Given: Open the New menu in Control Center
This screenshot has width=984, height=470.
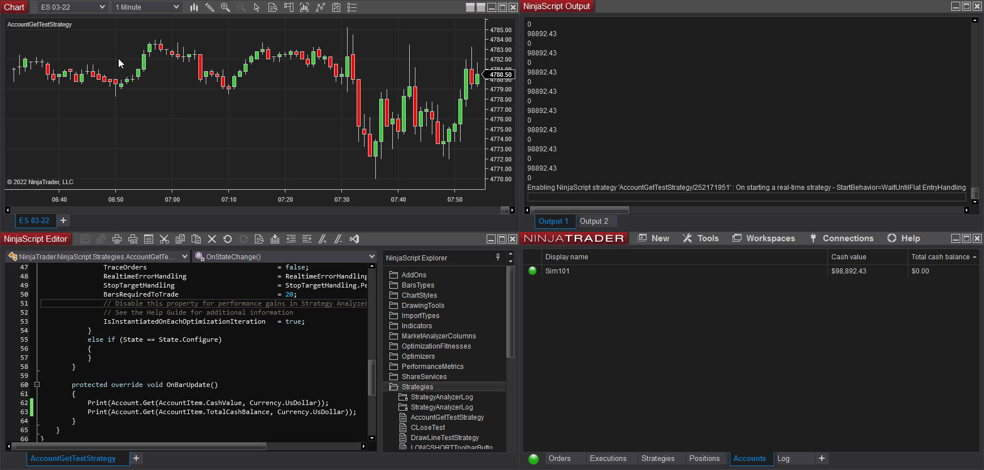Looking at the screenshot, I should [653, 238].
